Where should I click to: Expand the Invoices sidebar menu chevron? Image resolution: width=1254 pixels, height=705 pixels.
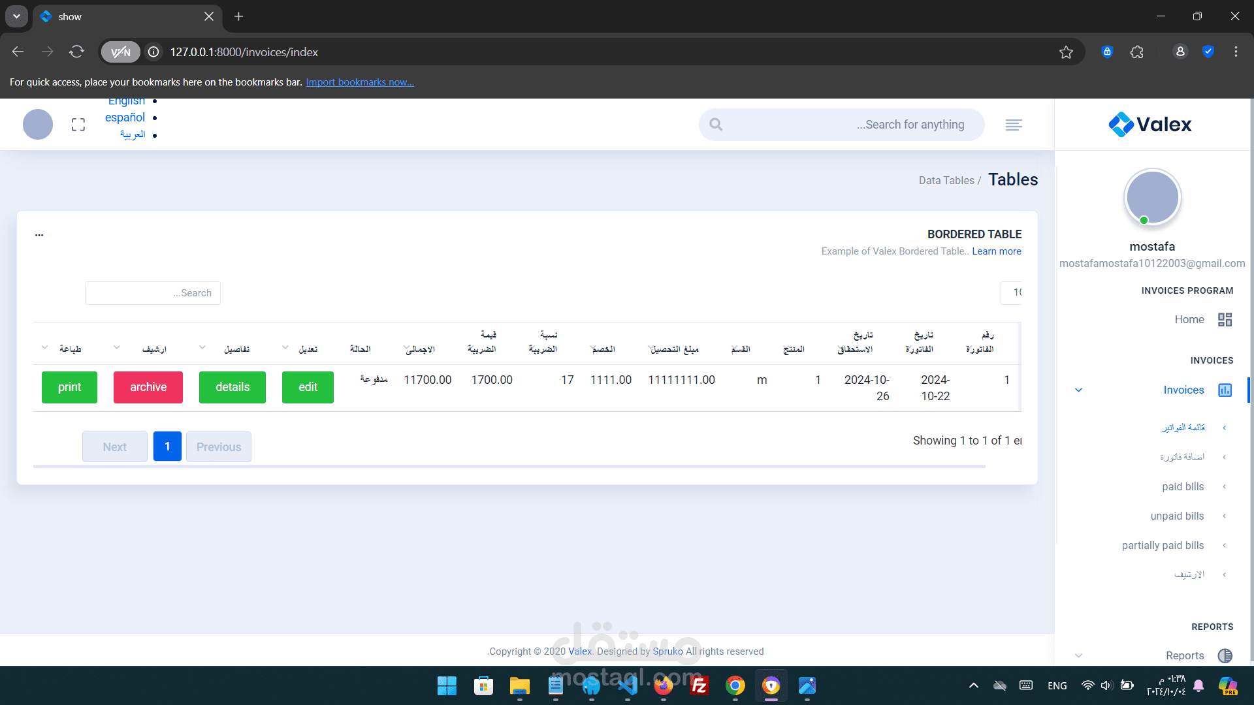click(1079, 390)
